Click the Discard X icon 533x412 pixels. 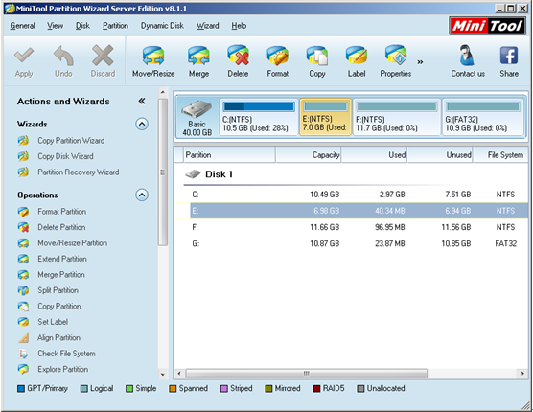[103, 56]
